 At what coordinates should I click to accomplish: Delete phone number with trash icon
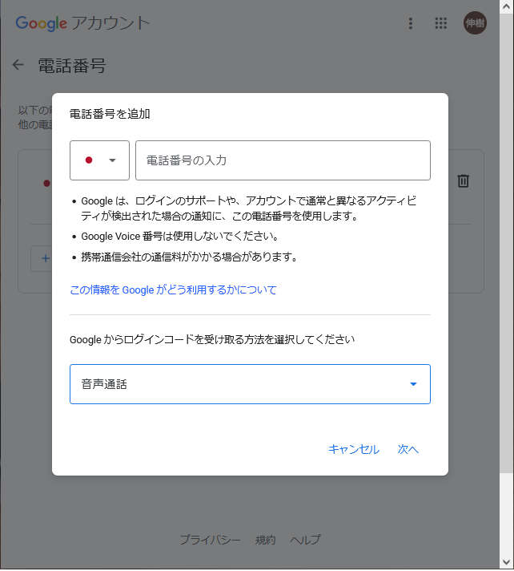(463, 180)
